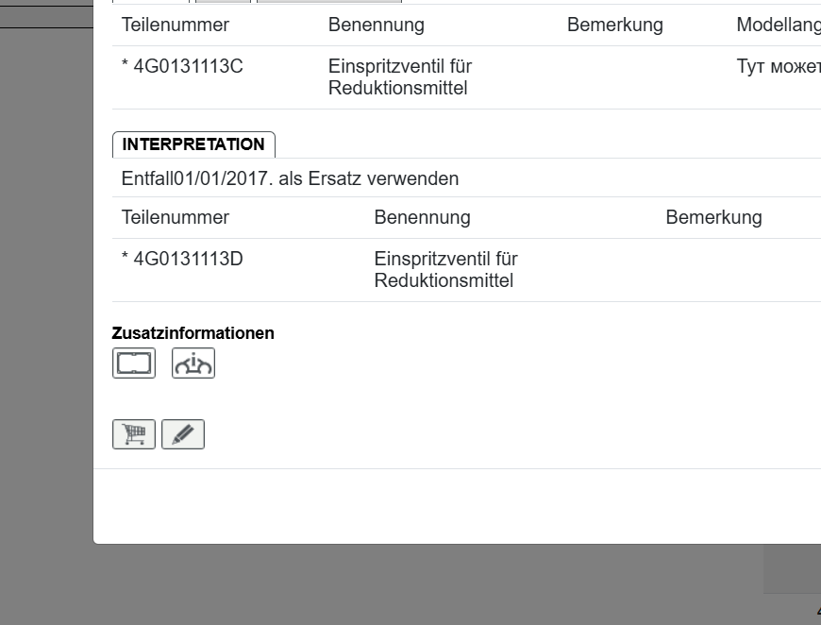Screen dimensions: 821x625
Task: Switch to the INTERPRETATION tab
Action: point(193,144)
